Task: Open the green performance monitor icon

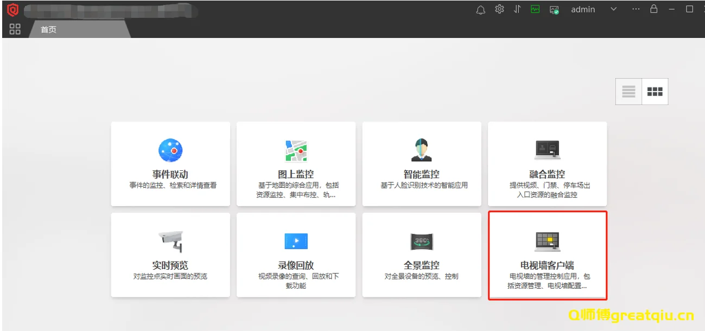Action: [535, 9]
